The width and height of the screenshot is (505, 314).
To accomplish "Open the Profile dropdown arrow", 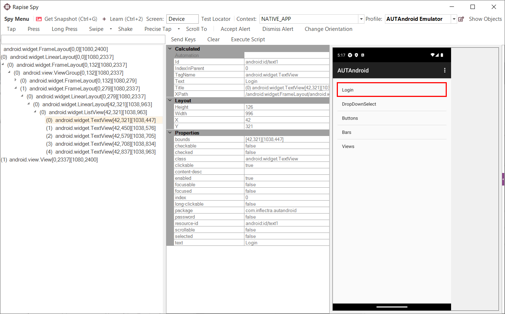I will [454, 19].
